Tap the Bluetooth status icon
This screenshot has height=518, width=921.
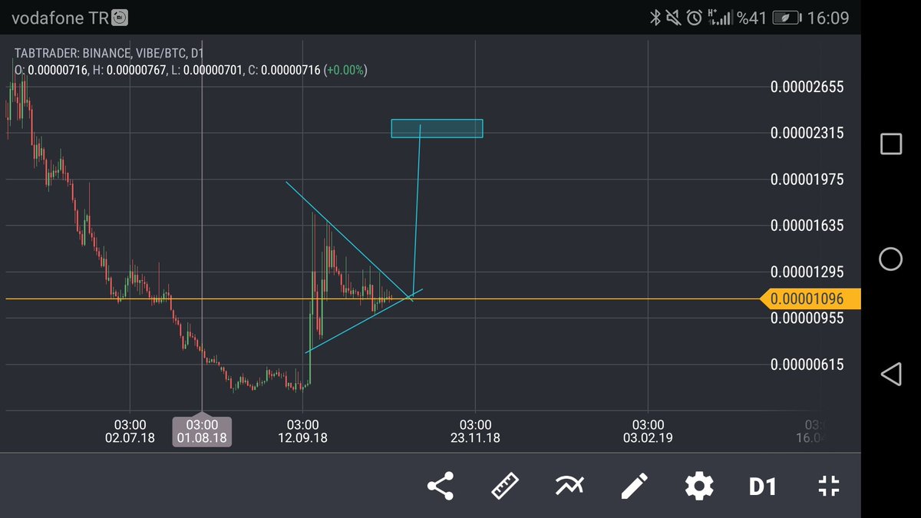pyautogui.click(x=656, y=18)
